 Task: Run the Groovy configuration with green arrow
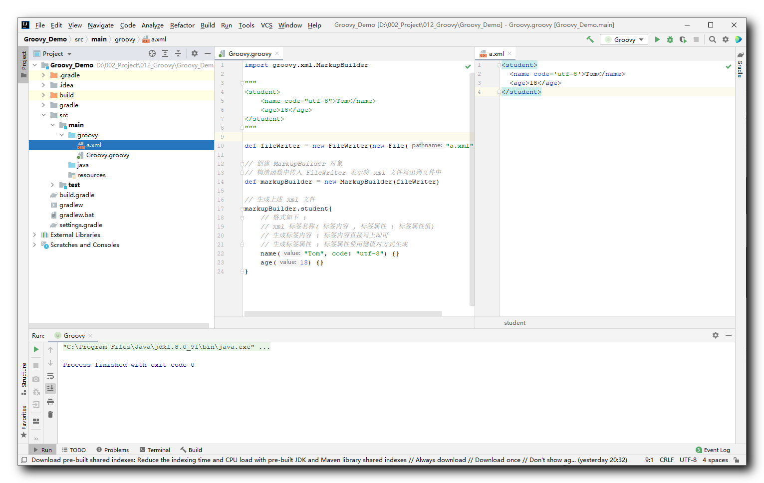point(657,39)
